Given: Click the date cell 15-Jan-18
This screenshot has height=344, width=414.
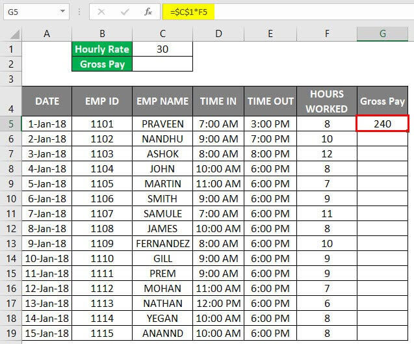Looking at the screenshot, I should [x=47, y=333].
